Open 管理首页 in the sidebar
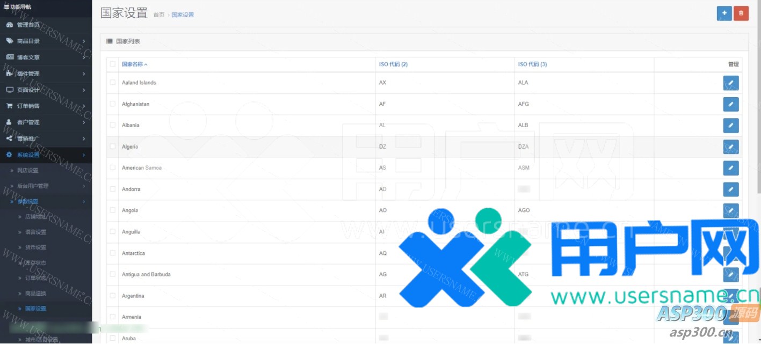This screenshot has width=761, height=344. 28,25
